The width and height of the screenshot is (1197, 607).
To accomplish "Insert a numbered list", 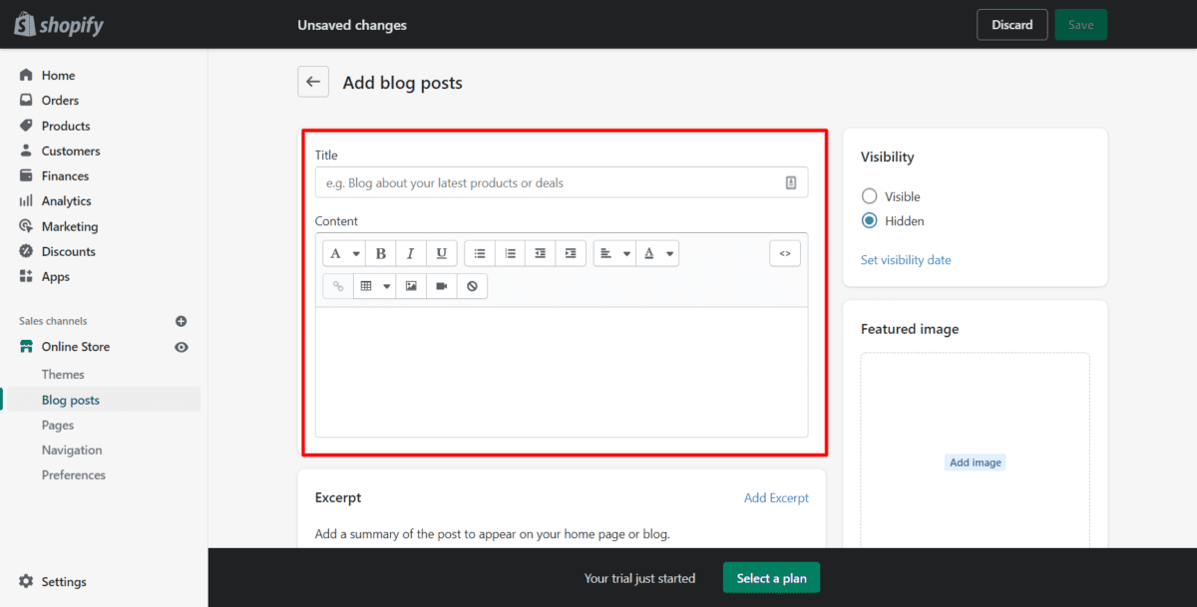I will click(x=510, y=254).
